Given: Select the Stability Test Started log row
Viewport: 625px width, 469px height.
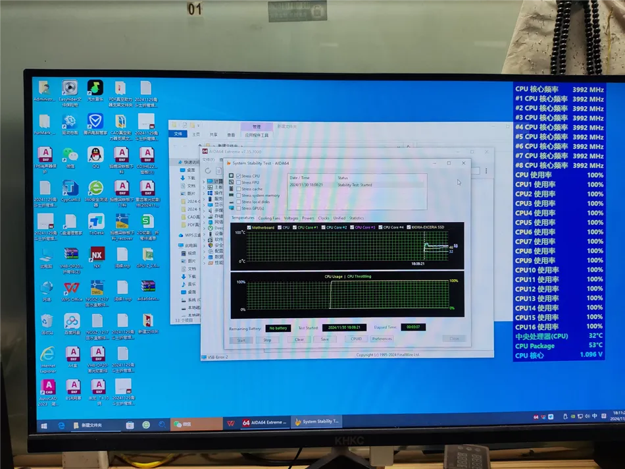Looking at the screenshot, I should pos(357,185).
